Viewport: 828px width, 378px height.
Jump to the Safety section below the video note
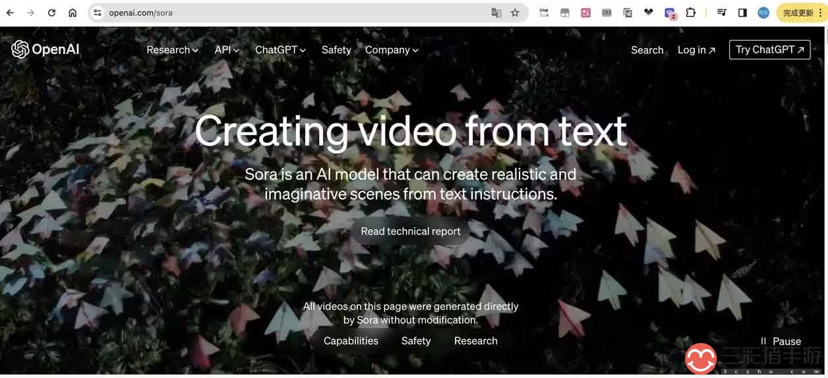point(416,340)
